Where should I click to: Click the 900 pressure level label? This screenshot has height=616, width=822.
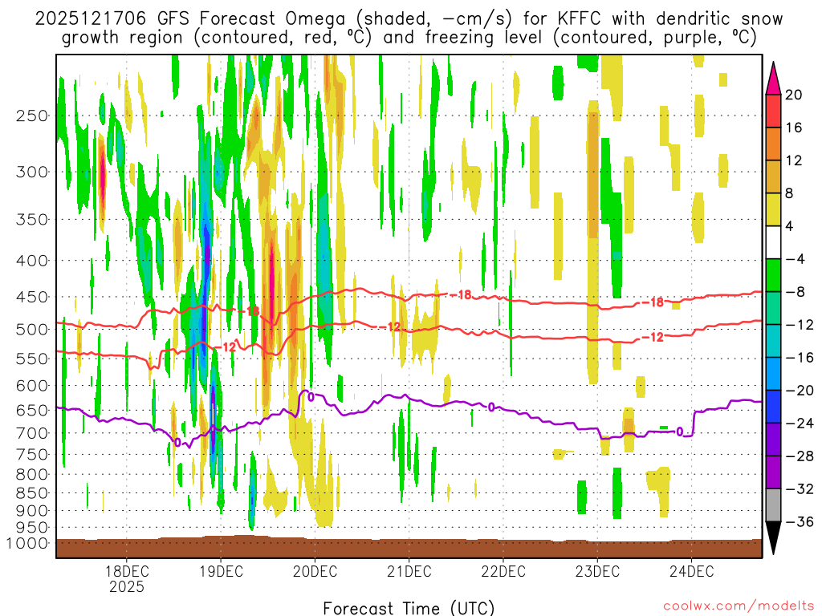click(32, 511)
